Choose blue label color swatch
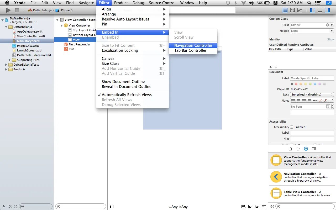This screenshot has width=336, height=210. point(315,84)
